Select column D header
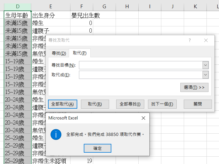The height and width of the screenshot is (164, 219). click(x=18, y=7)
